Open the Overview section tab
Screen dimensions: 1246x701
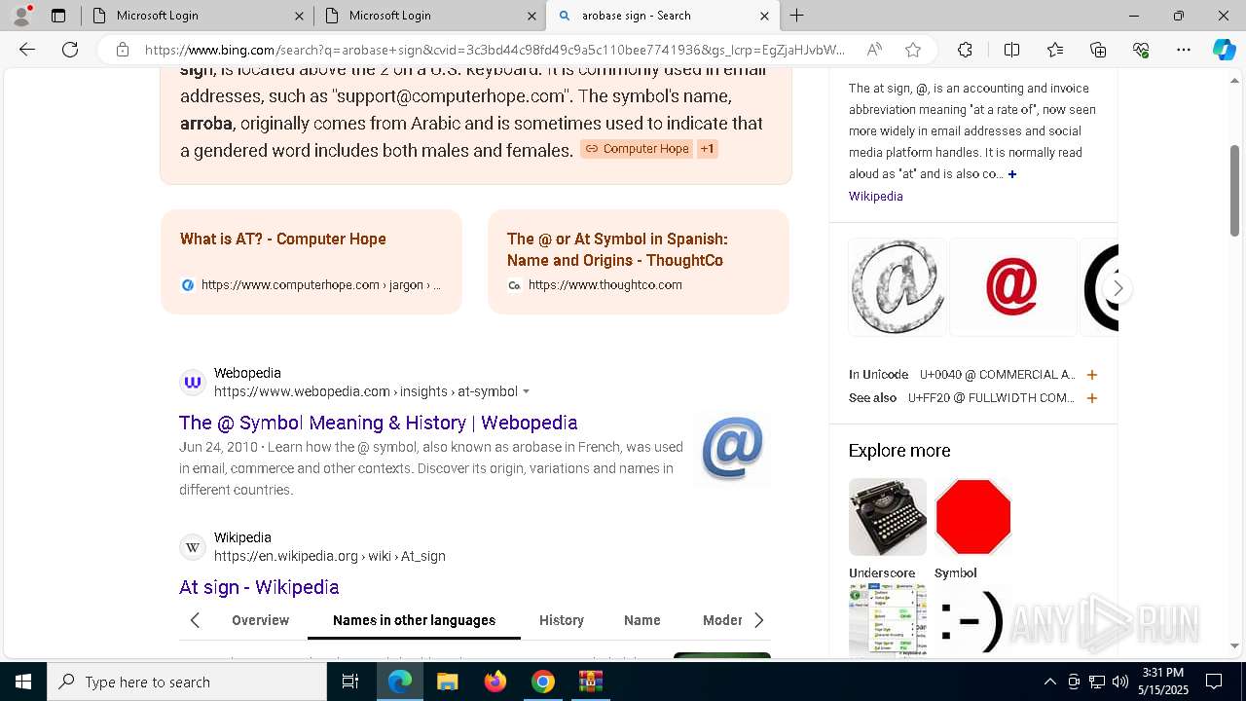(x=260, y=620)
